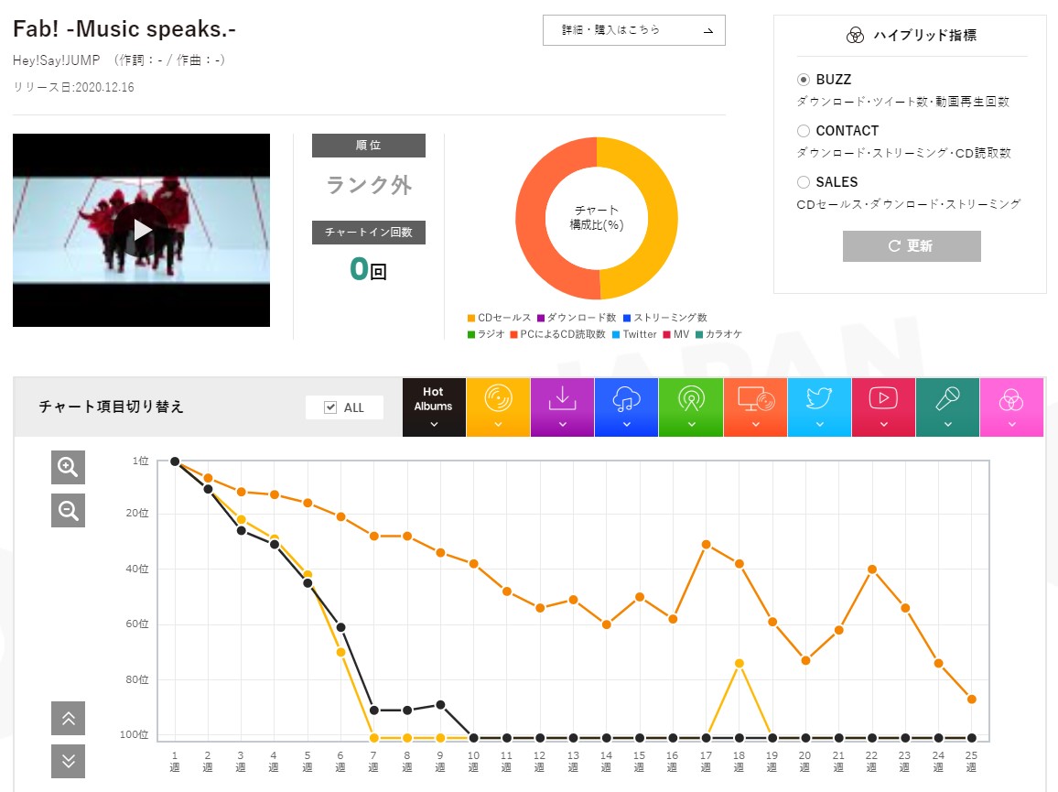Toggle the blue streaming cloud icon tile

tap(626, 407)
